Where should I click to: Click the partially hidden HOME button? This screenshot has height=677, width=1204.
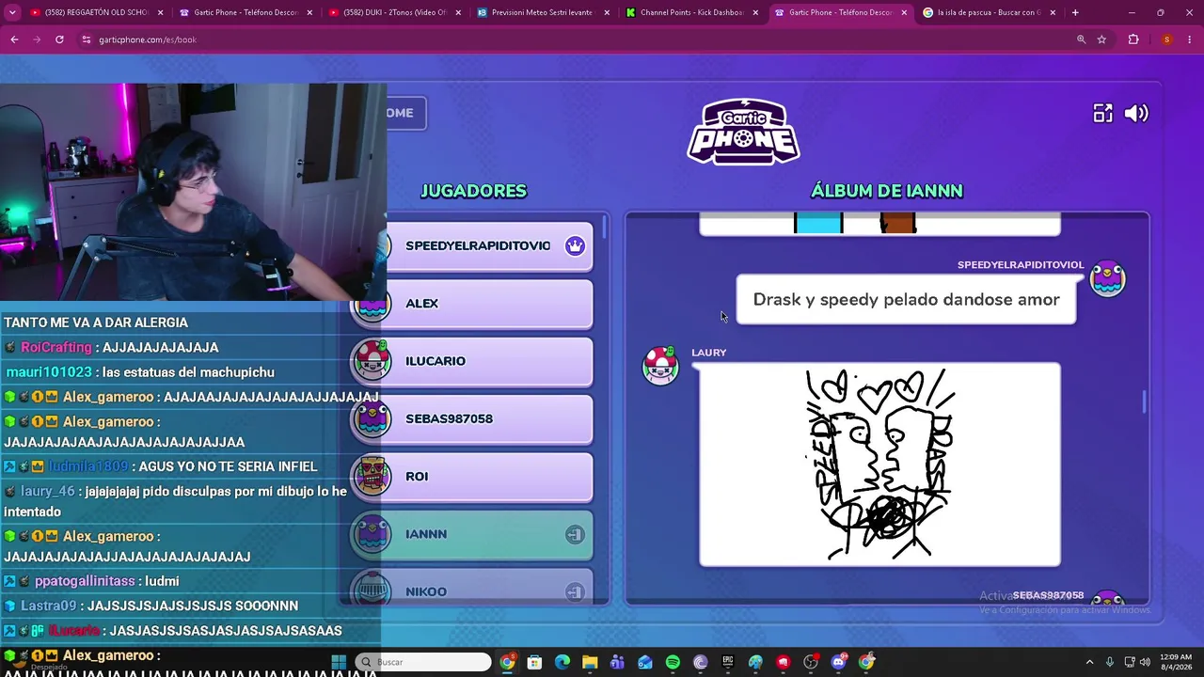click(x=405, y=113)
